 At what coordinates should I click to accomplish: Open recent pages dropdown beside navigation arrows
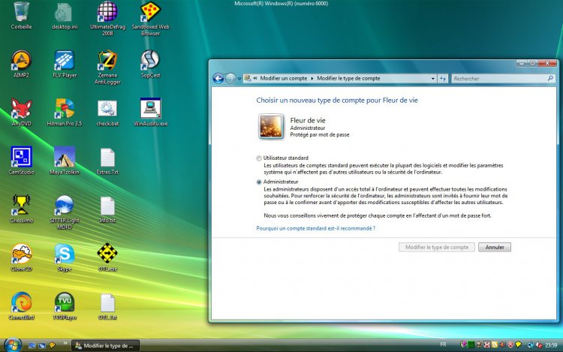pos(239,79)
